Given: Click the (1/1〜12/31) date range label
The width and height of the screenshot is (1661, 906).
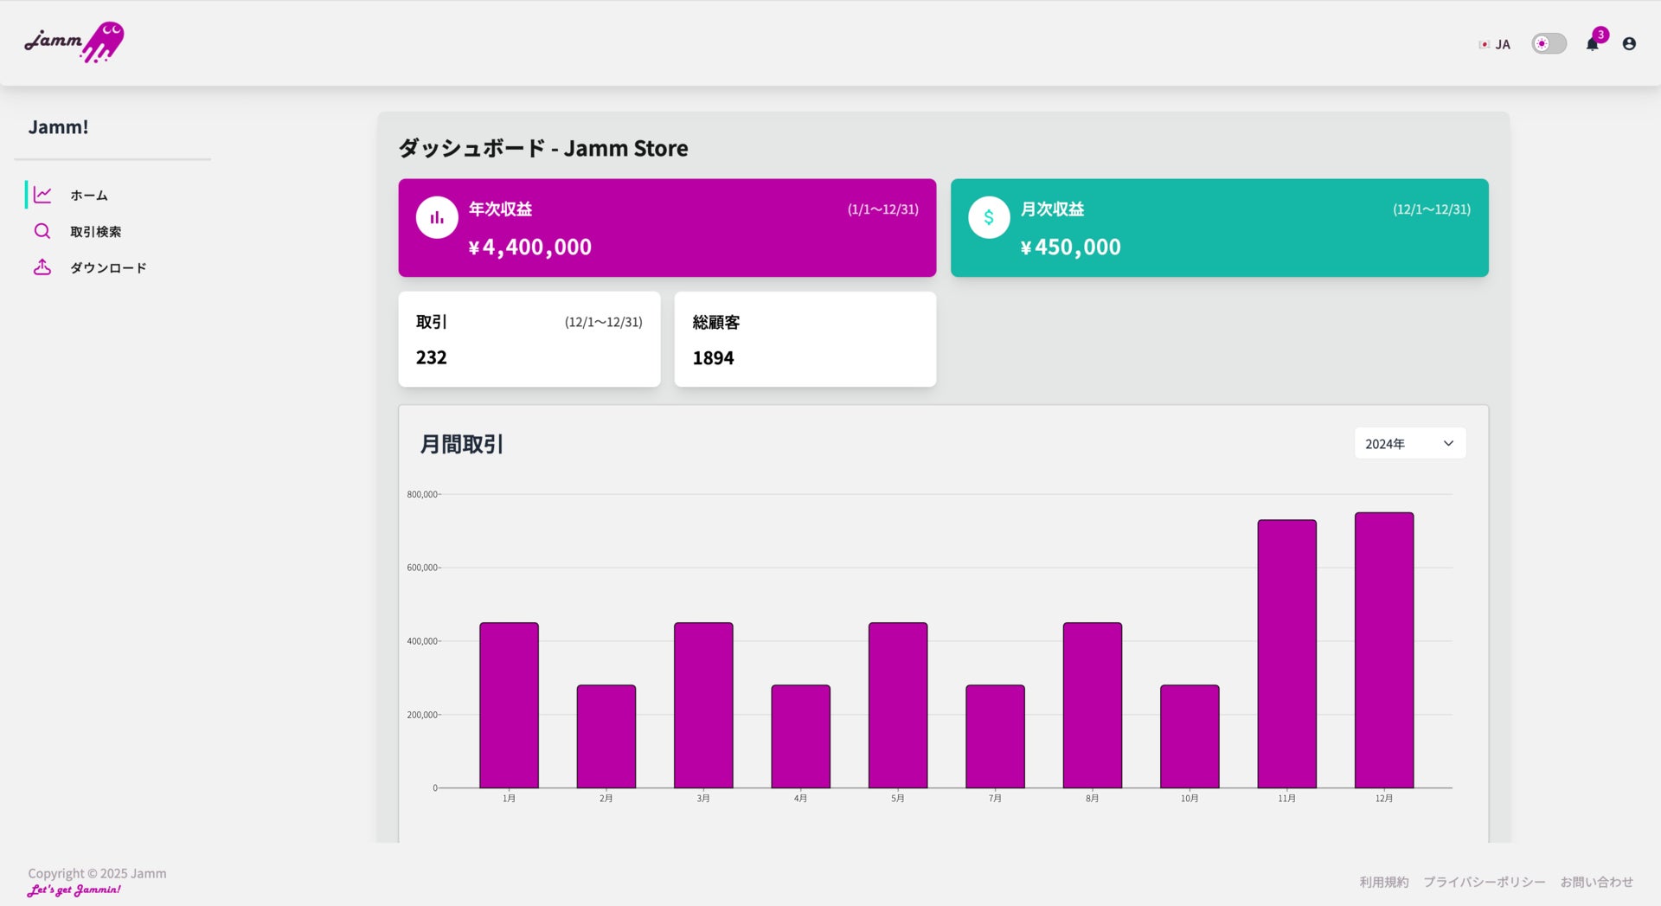Looking at the screenshot, I should [883, 209].
